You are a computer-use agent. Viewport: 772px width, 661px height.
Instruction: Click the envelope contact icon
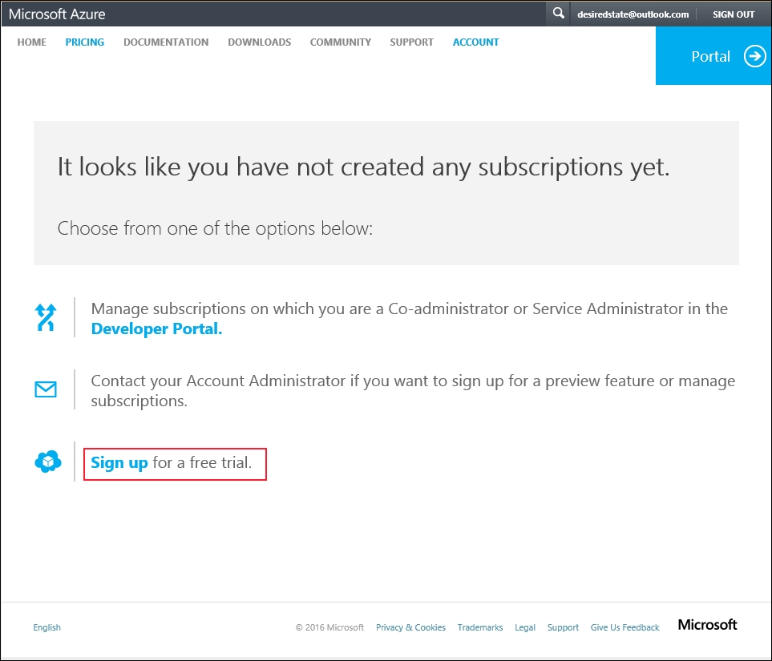[x=46, y=389]
